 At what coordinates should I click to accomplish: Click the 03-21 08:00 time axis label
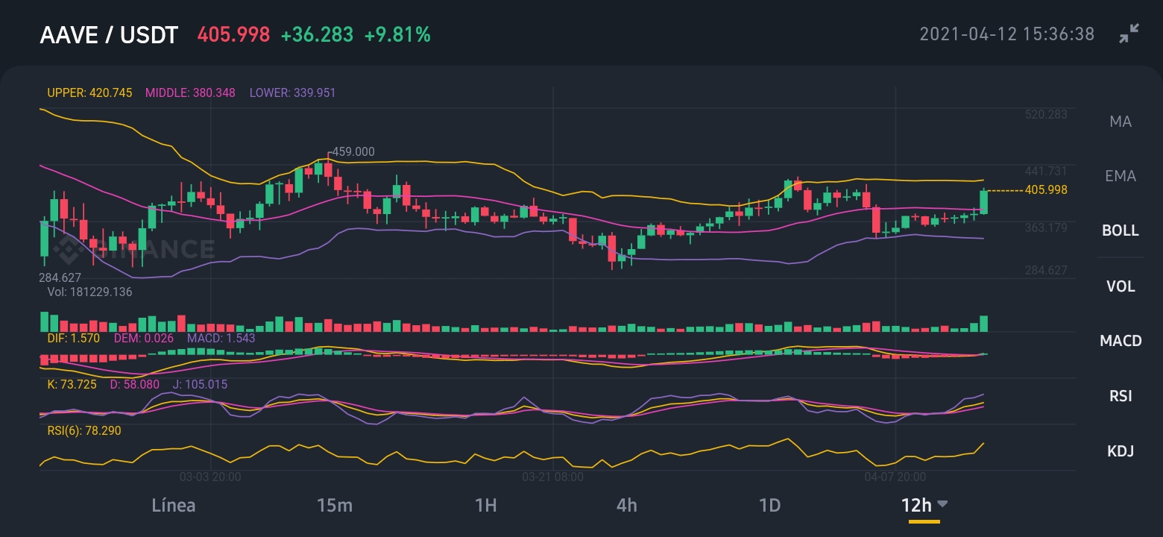(x=552, y=477)
